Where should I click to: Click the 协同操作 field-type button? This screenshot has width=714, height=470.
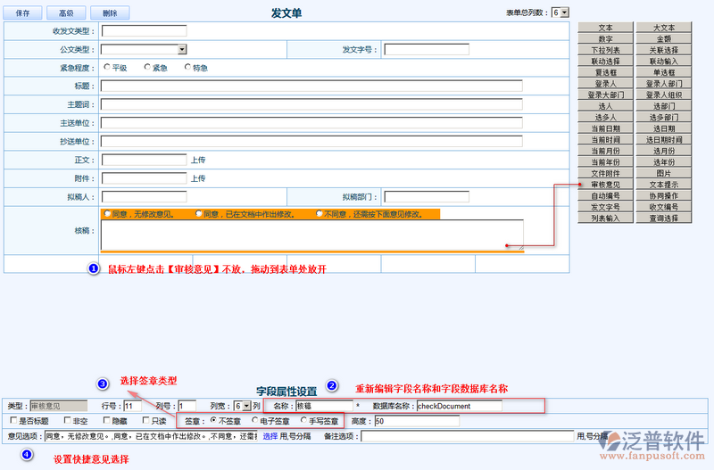(x=664, y=195)
